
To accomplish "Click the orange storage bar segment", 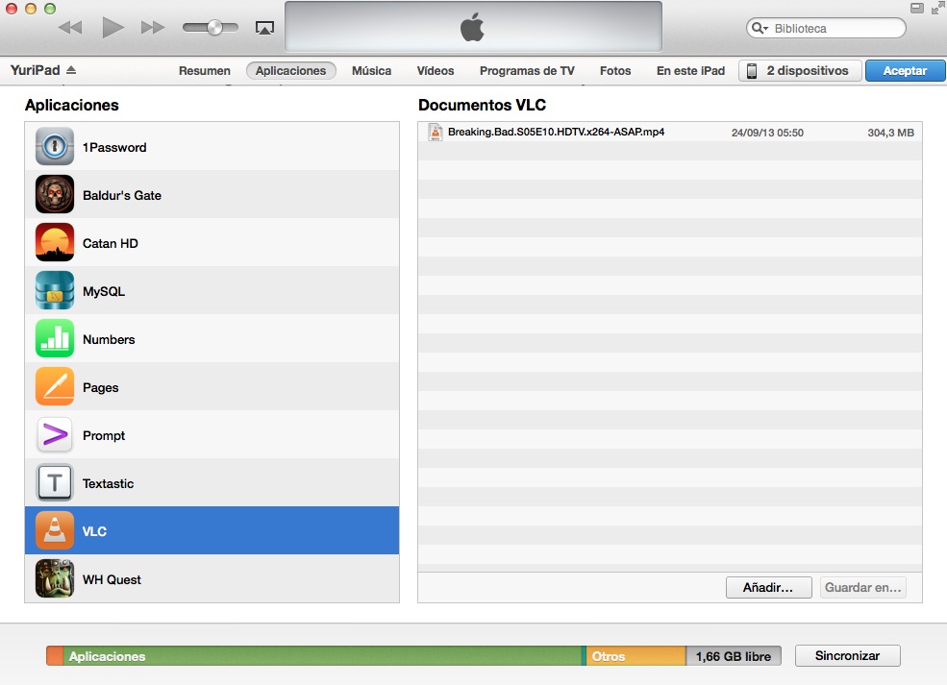I will pos(55,656).
